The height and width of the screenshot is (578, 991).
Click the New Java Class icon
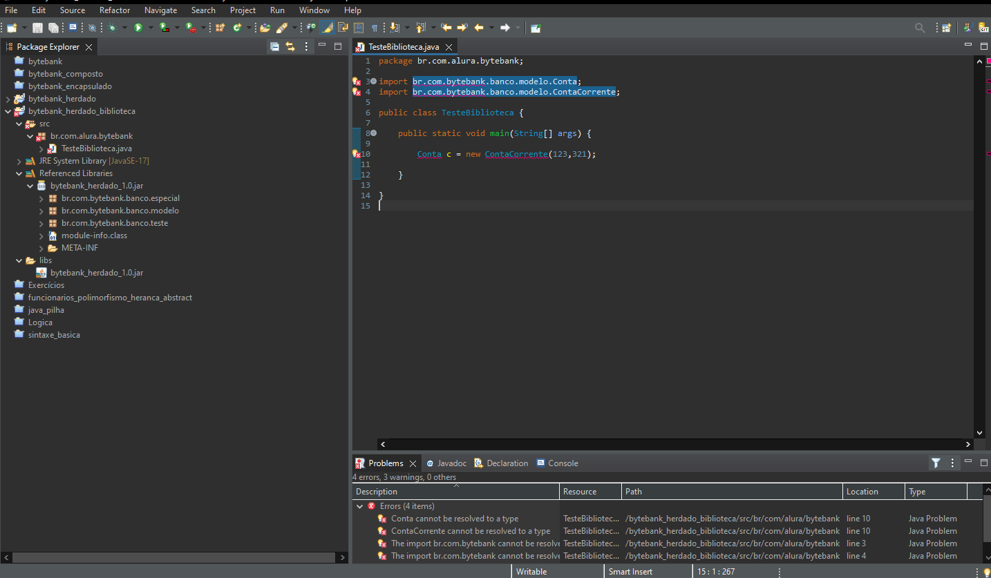point(237,28)
